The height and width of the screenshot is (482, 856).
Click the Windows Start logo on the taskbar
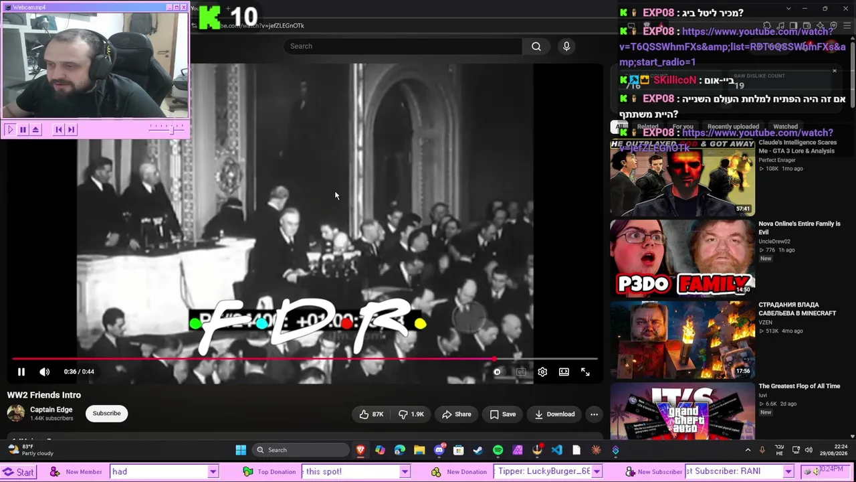(241, 450)
